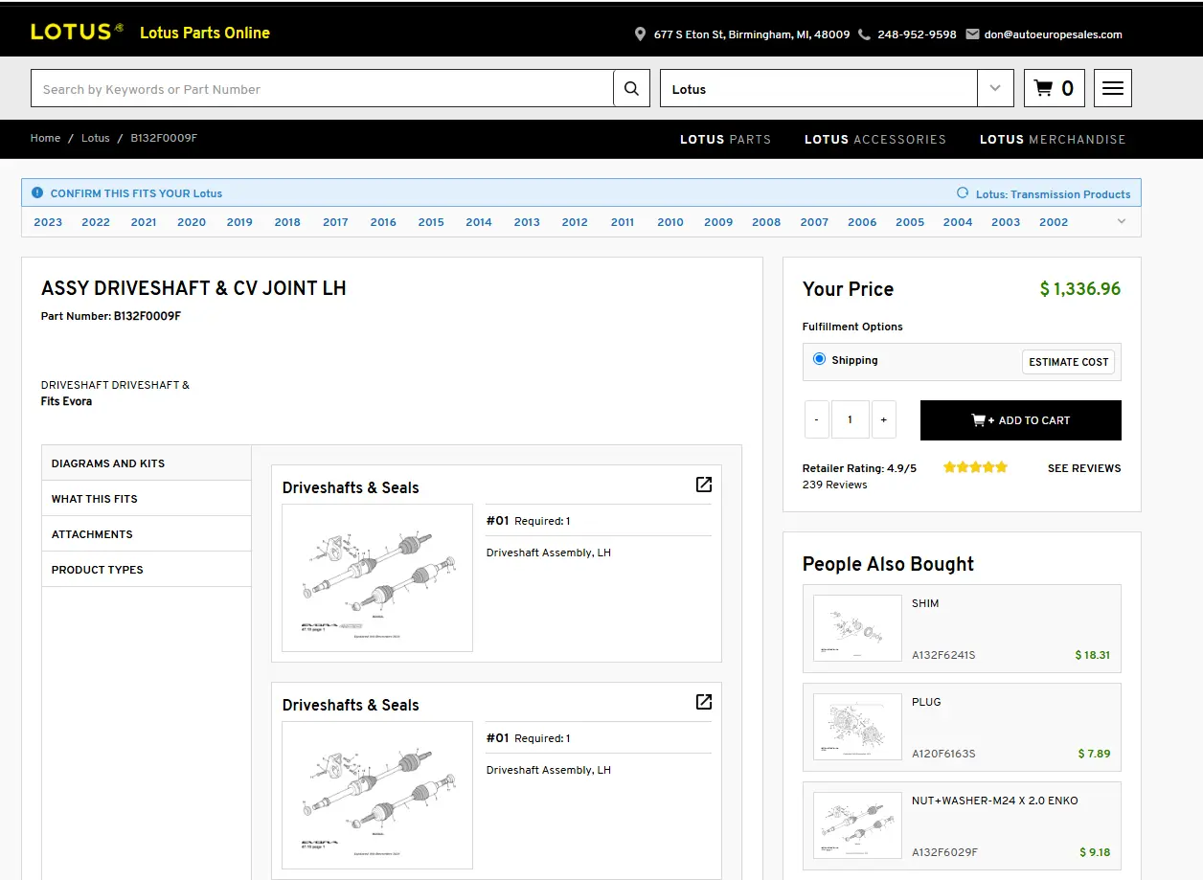Click the info icon beside Confirm This Fits
Screen dimensions: 1203x880
(37, 192)
